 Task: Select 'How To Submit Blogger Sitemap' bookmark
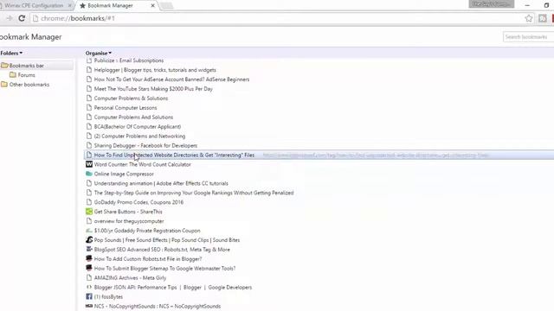(164, 269)
